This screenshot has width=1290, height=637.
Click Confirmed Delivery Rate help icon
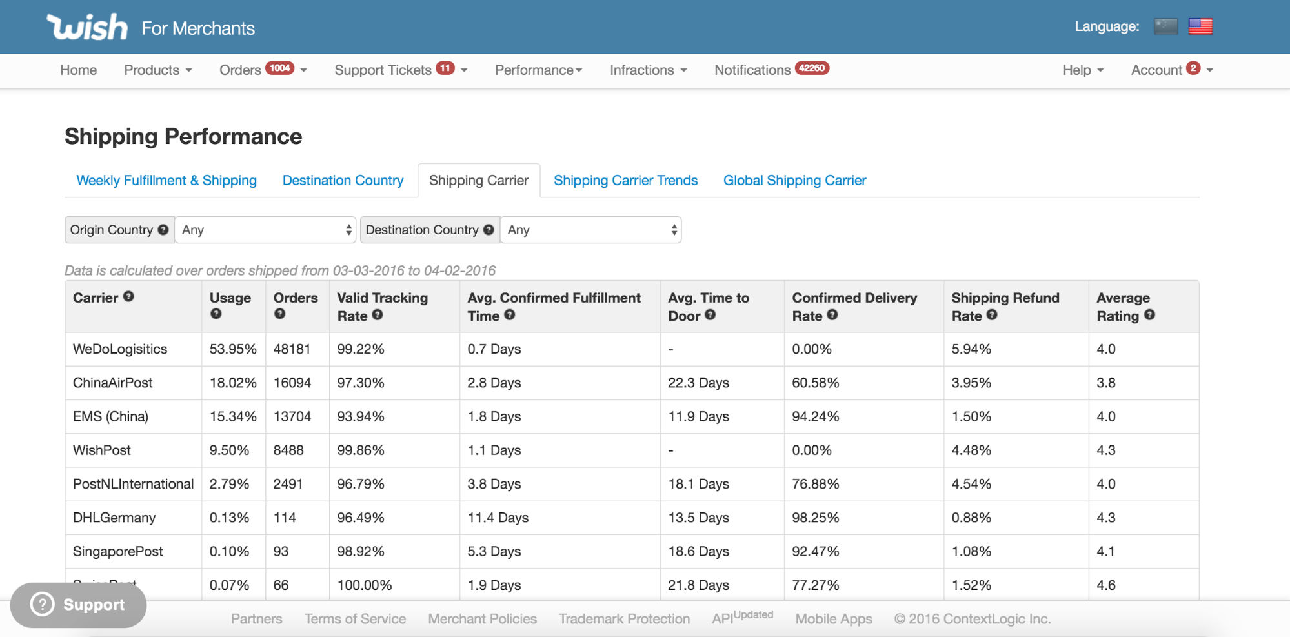click(x=832, y=315)
